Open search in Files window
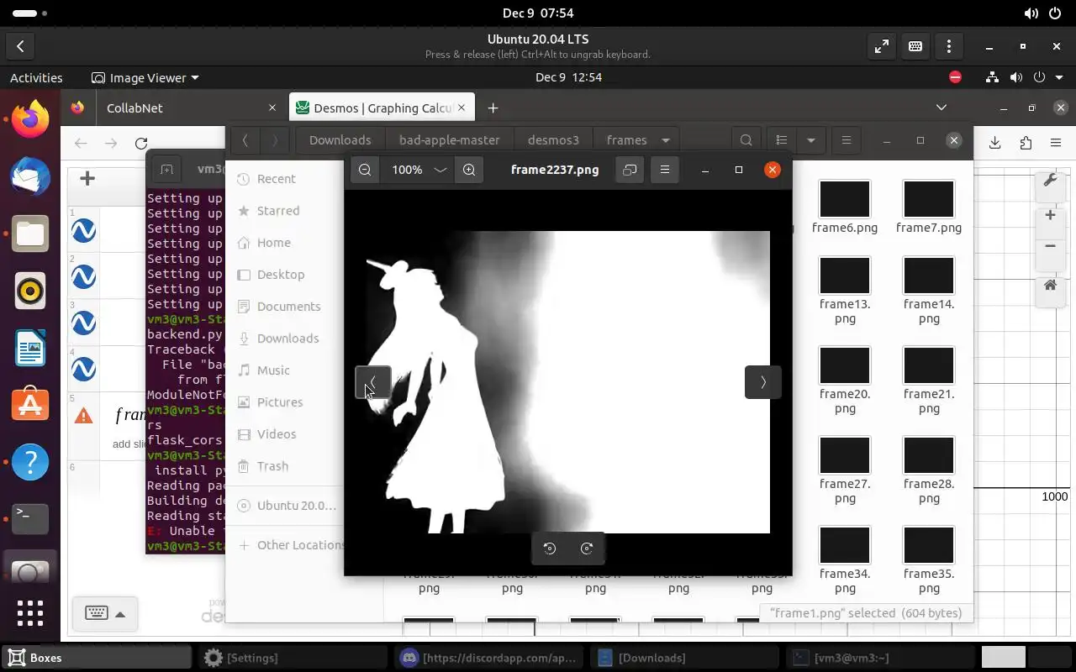The image size is (1076, 672). (x=746, y=140)
